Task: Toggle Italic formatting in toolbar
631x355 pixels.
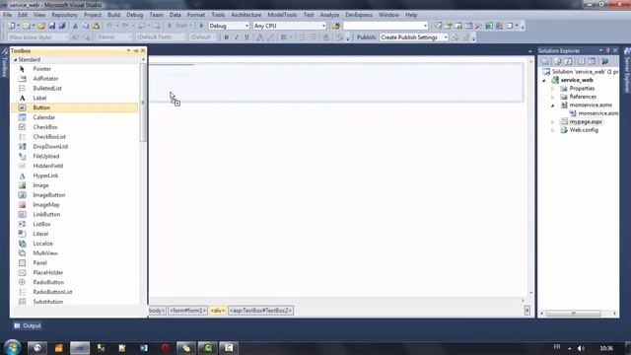Action: 237,37
